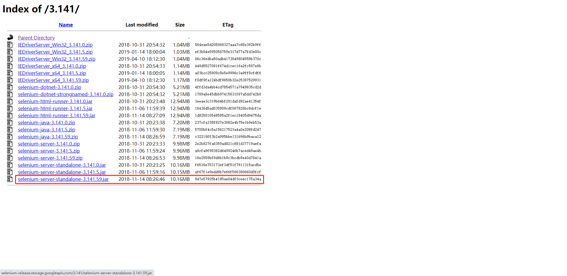
Task: Download IEDriverServer_Win32_3.141.0.zip
Action: tap(55, 45)
